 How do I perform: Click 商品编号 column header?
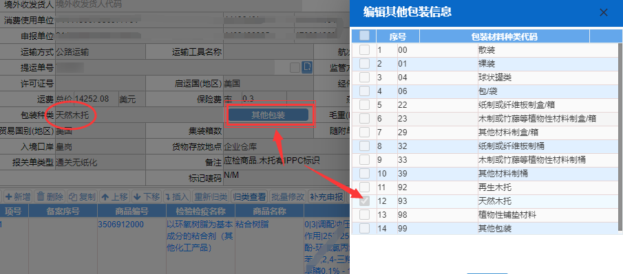(x=132, y=211)
